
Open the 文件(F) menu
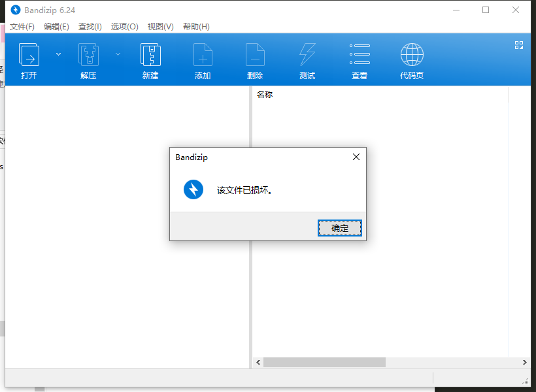pyautogui.click(x=22, y=27)
